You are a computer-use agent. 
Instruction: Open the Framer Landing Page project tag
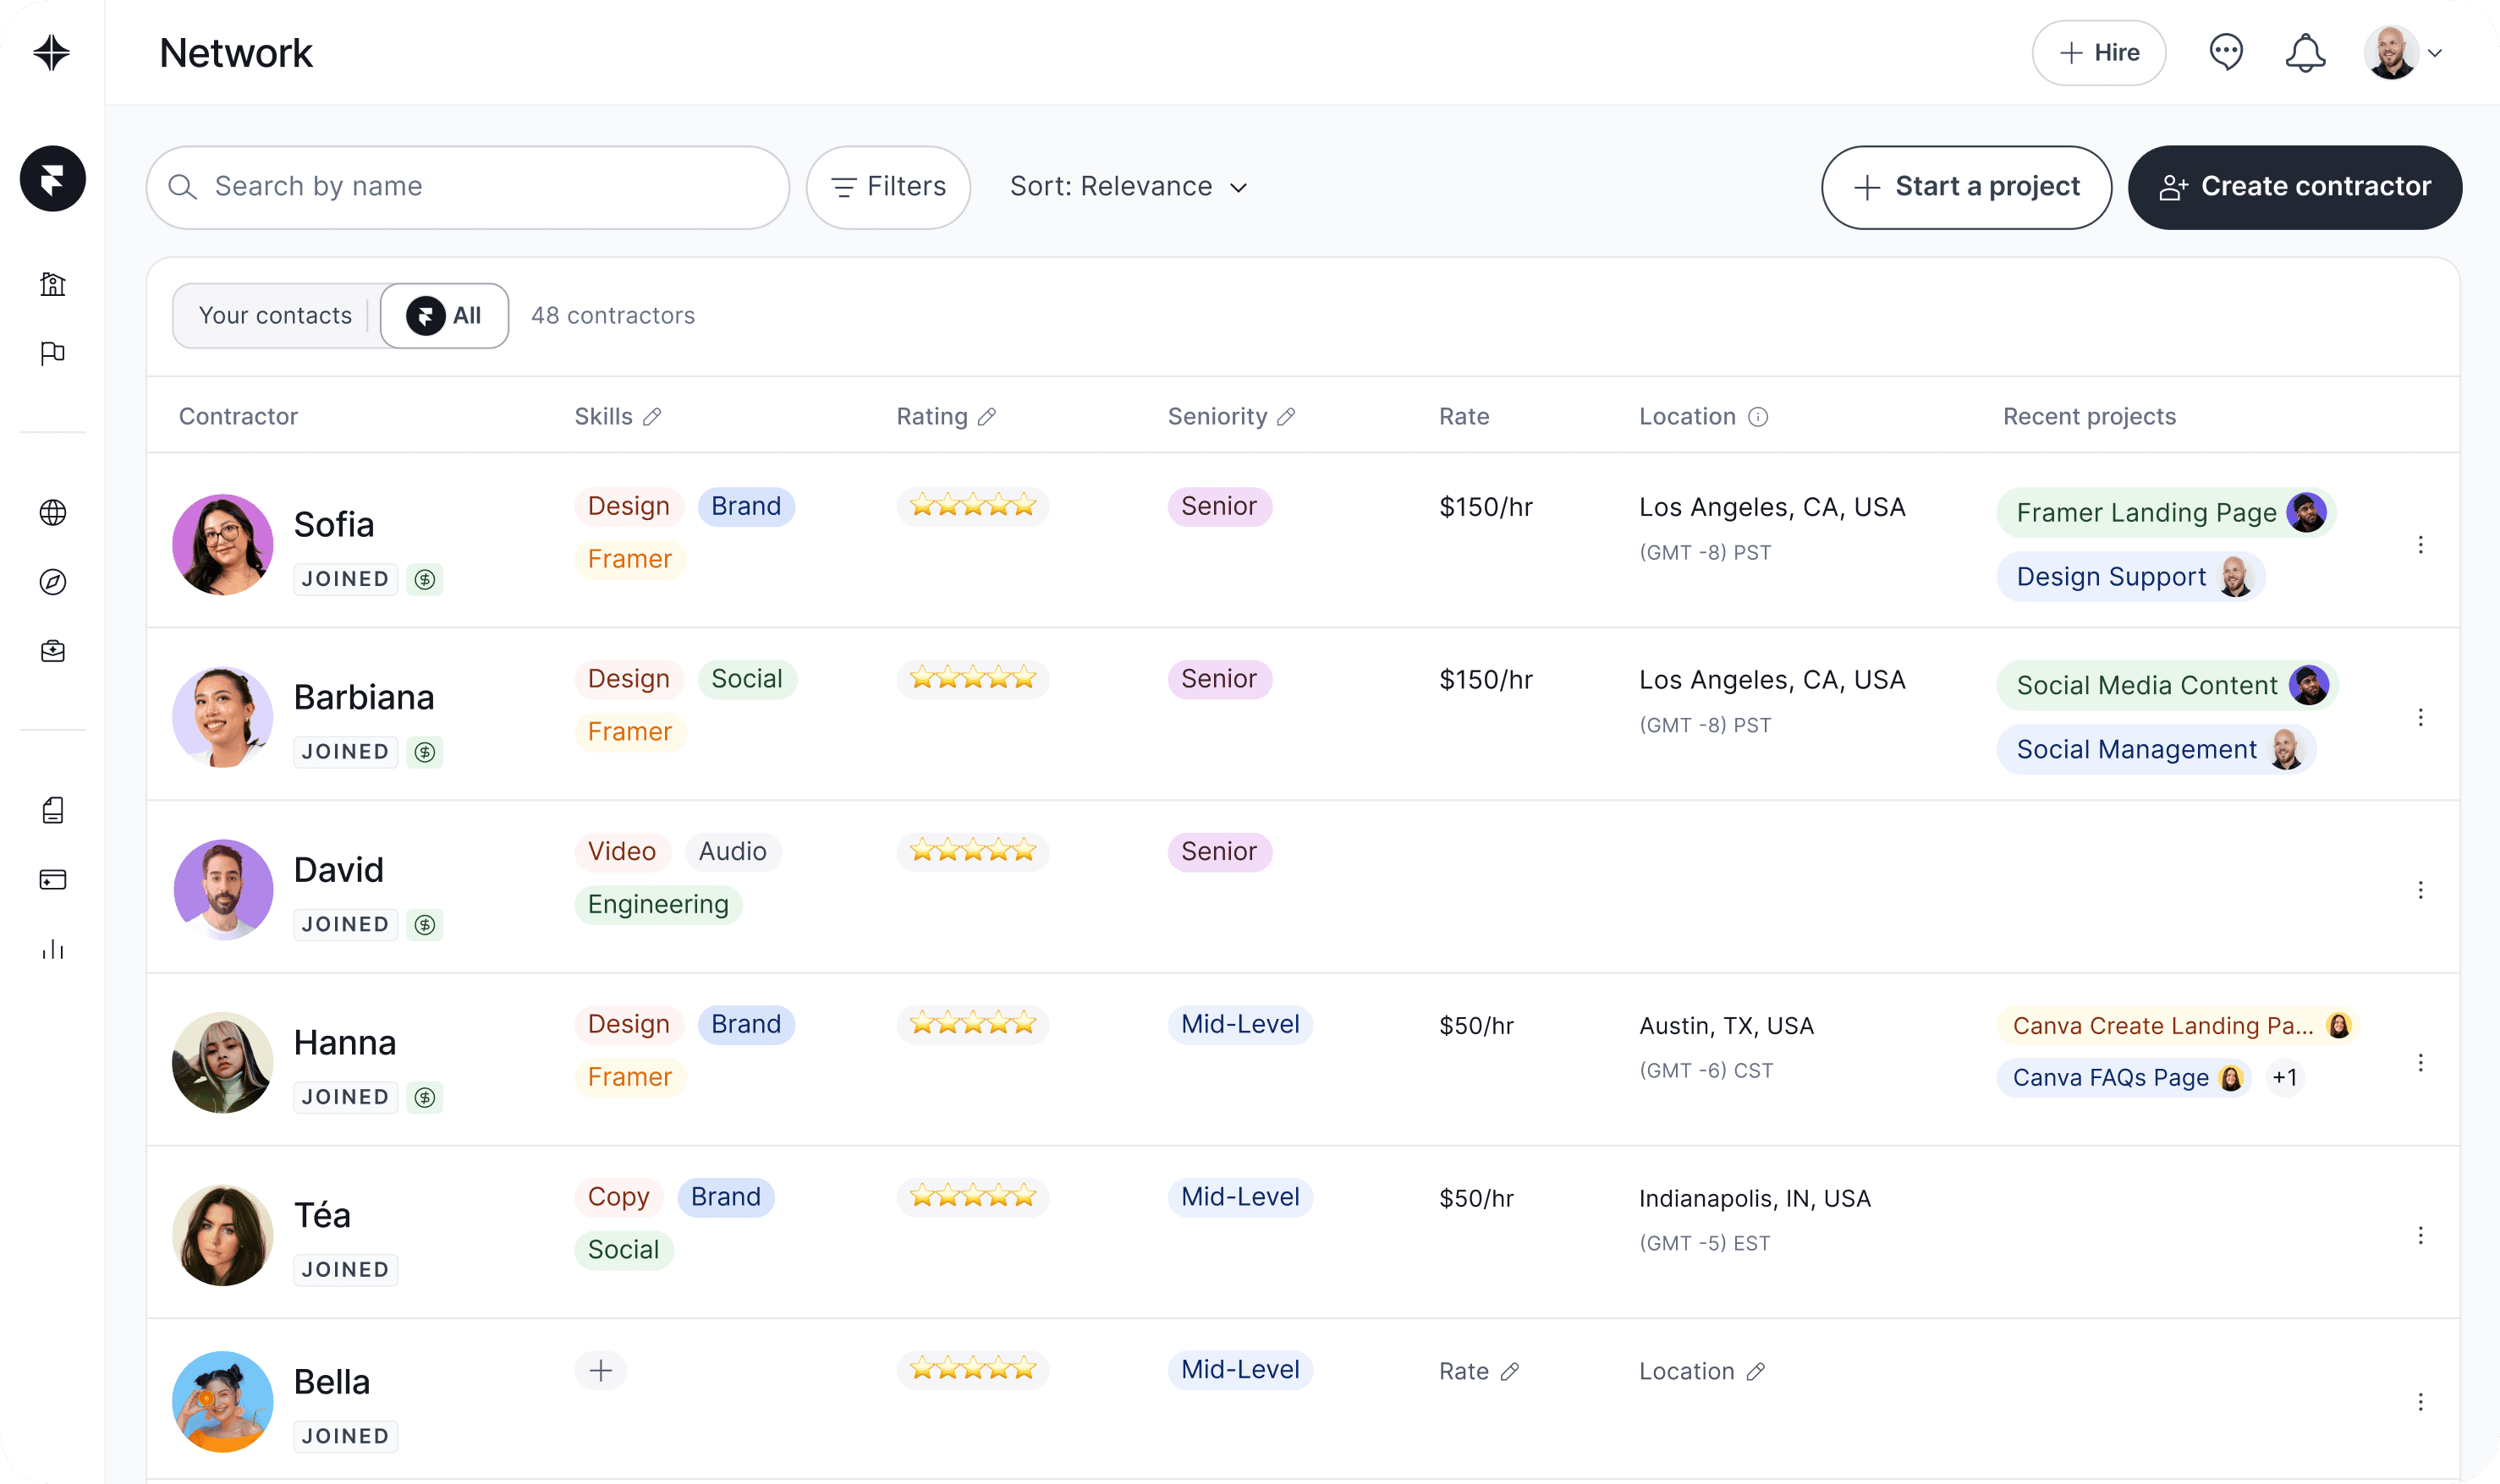[x=2146, y=513]
